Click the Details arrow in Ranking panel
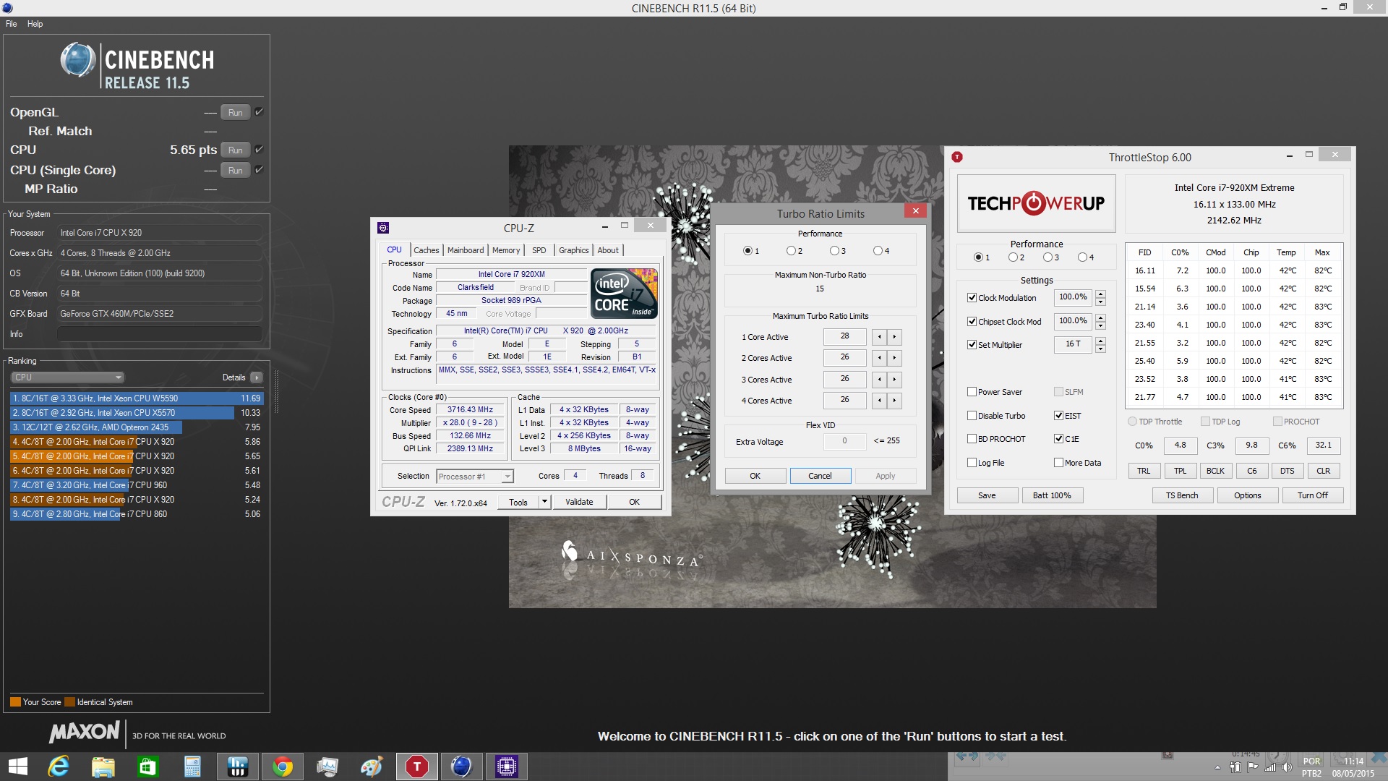This screenshot has width=1388, height=781. point(257,377)
